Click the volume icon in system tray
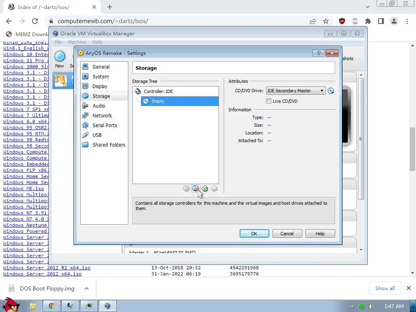Viewport: 416px width, 312px height. (x=371, y=306)
